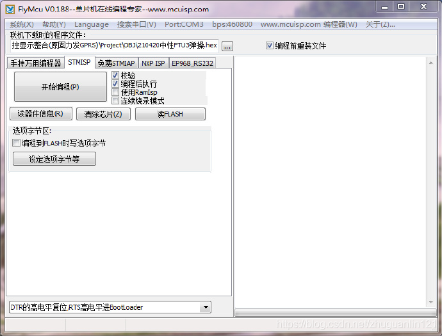Image resolution: width=442 pixels, height=336 pixels.
Task: Close the FlyMcu window
Action: [x=423, y=7]
